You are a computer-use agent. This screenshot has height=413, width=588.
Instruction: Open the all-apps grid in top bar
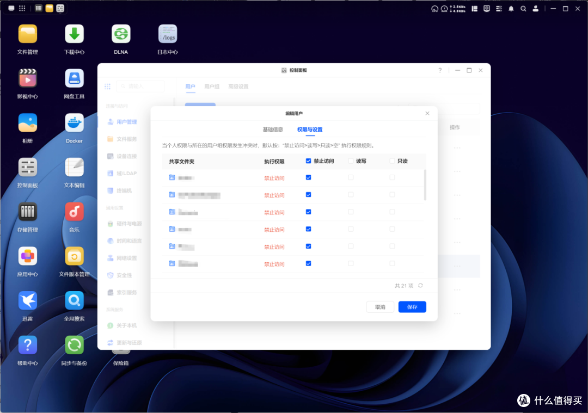(22, 8)
